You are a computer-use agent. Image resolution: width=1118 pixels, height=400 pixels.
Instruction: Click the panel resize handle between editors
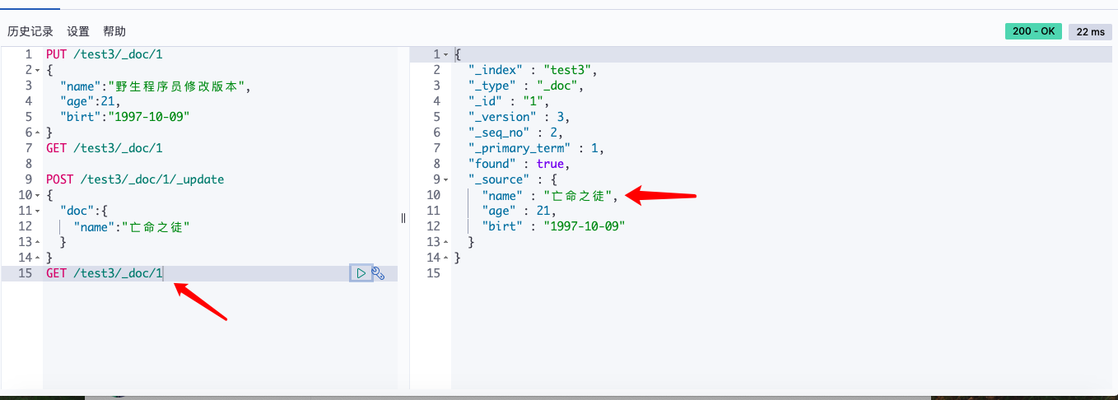pyautogui.click(x=403, y=218)
